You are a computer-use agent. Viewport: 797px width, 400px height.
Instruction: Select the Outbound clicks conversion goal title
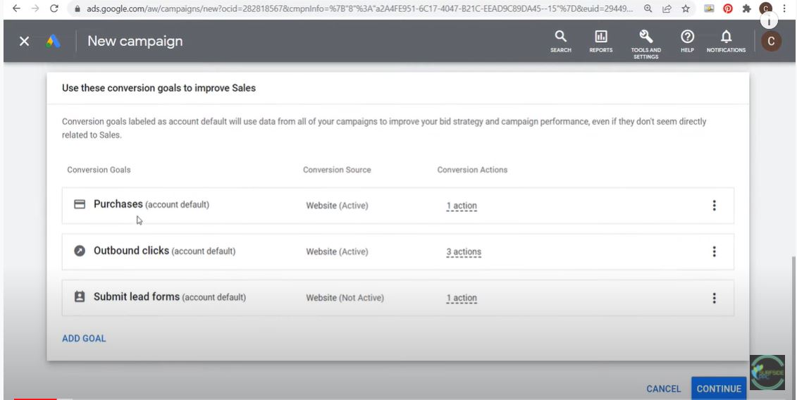[131, 251]
